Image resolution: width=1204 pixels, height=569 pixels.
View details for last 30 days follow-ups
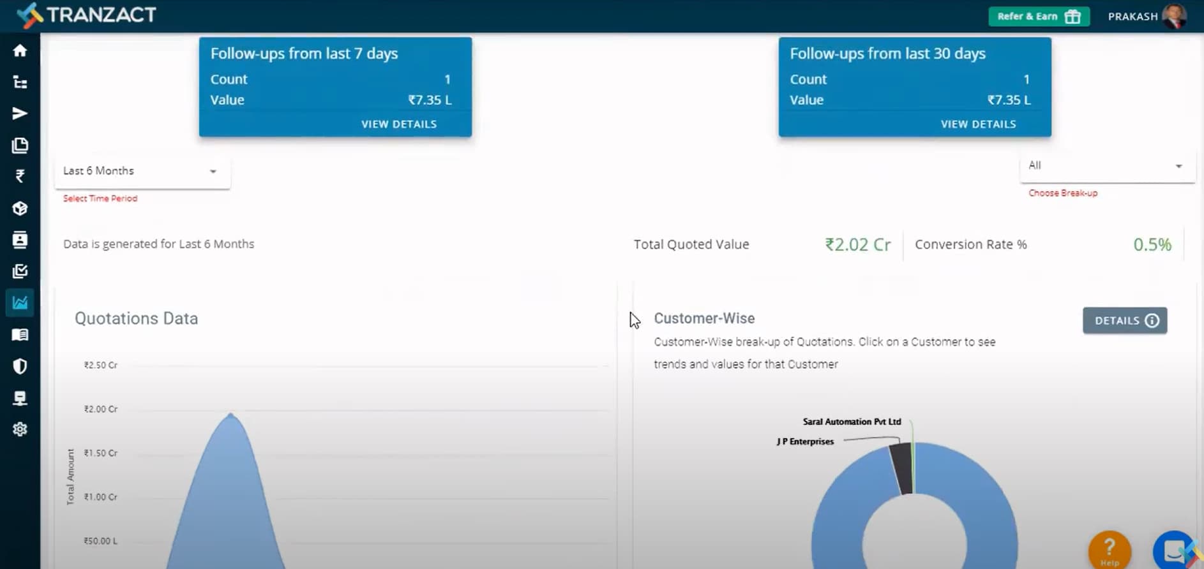point(978,124)
